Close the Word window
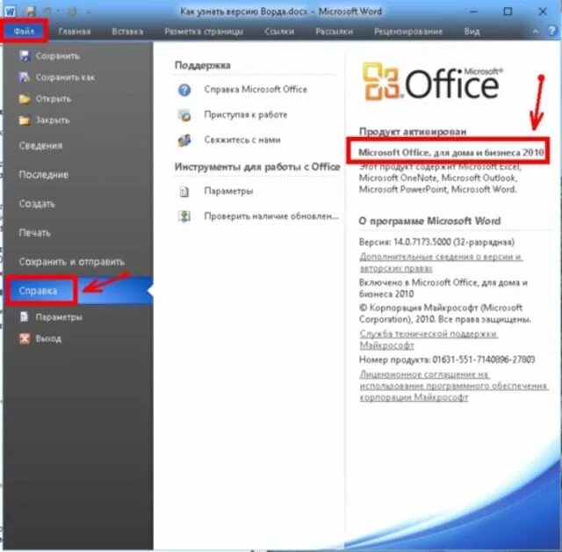The height and width of the screenshot is (552, 562). [543, 11]
